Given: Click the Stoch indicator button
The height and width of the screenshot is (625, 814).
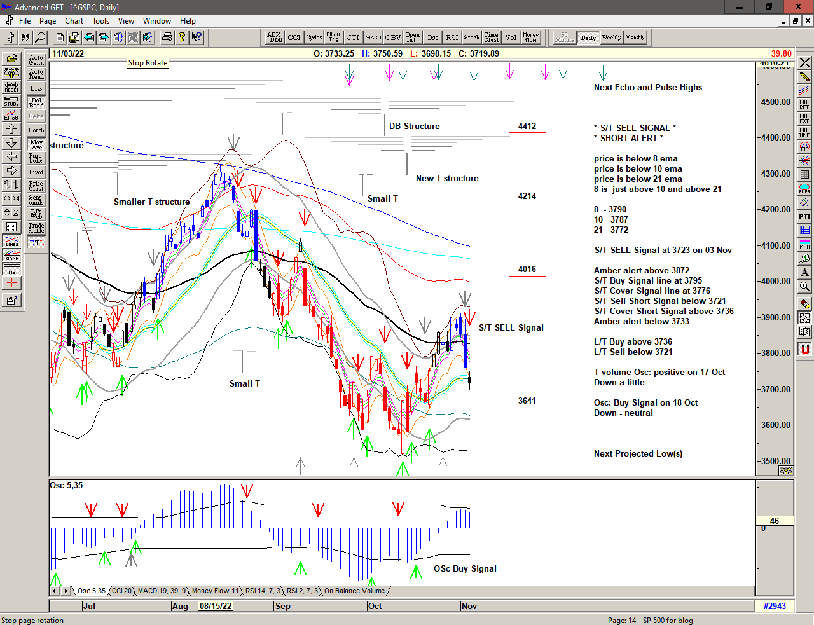Looking at the screenshot, I should pos(471,38).
